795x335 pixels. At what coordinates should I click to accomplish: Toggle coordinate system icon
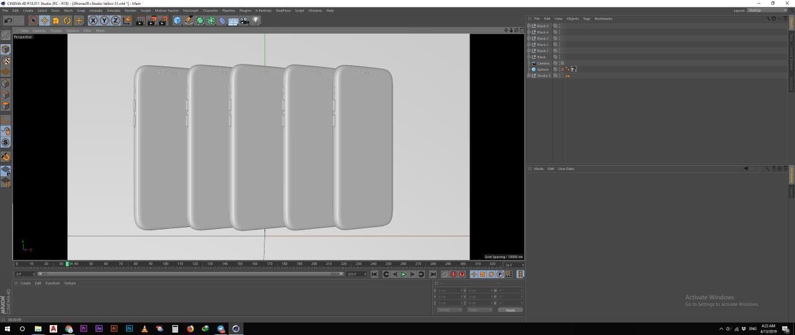click(127, 20)
